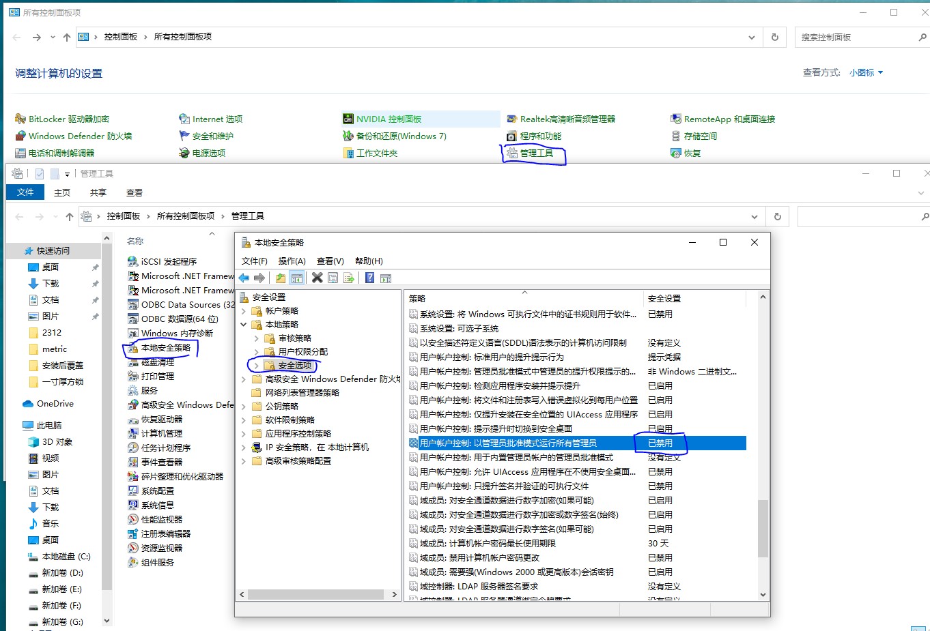Image resolution: width=930 pixels, height=631 pixels.
Task: Click the blue Help toolbar icon
Action: [x=369, y=278]
